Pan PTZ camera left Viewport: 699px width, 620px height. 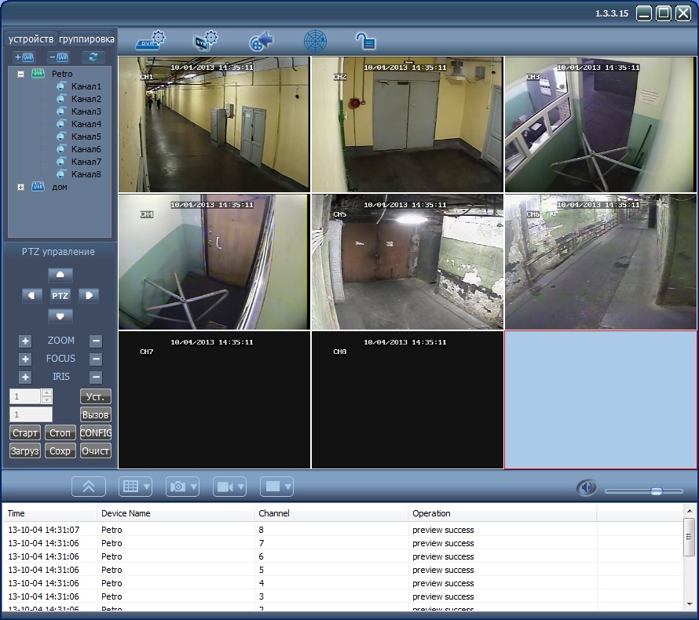(32, 296)
